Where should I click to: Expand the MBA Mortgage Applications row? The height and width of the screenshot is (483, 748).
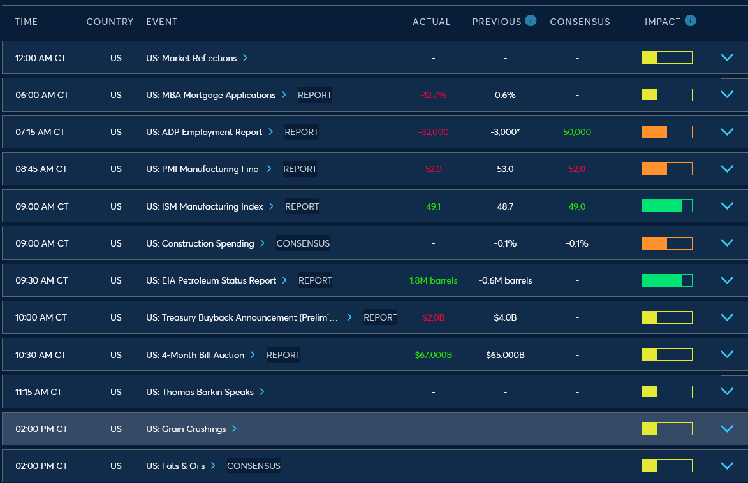point(726,94)
